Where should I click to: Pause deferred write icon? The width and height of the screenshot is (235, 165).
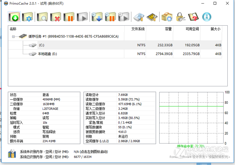(110, 17)
